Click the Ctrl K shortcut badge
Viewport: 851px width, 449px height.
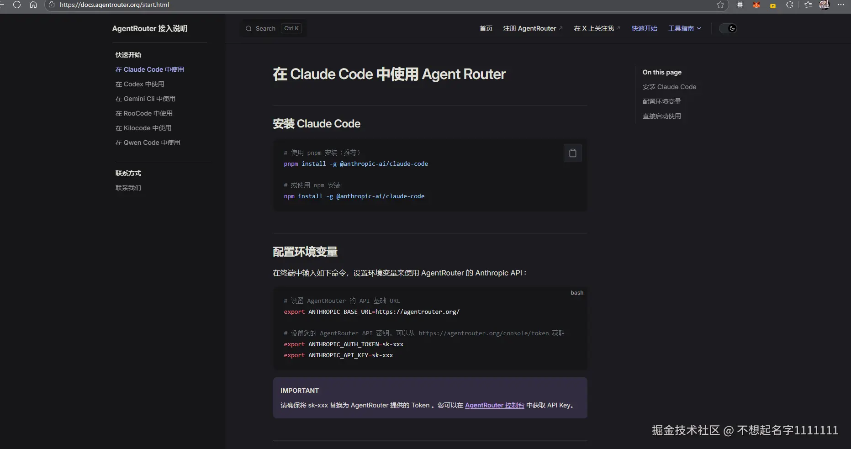(291, 28)
